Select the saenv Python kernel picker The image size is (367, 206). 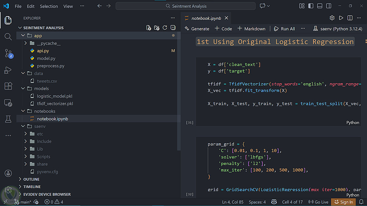pyautogui.click(x=336, y=29)
